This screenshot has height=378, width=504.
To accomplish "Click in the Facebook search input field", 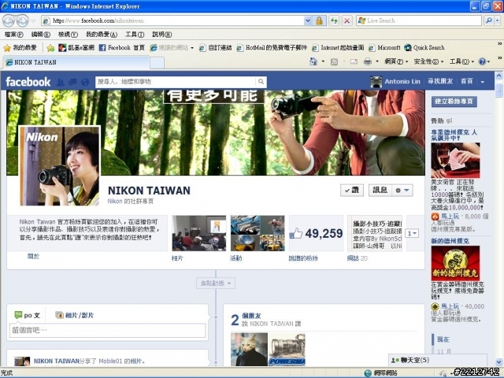I will pyautogui.click(x=176, y=82).
